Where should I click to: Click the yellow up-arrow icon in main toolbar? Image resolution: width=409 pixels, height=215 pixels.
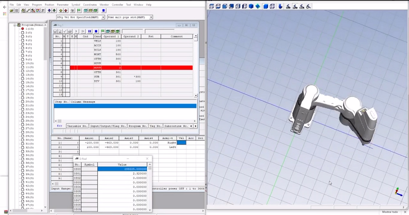61,10
